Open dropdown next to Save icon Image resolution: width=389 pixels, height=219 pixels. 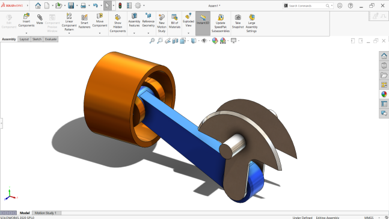click(x=77, y=5)
